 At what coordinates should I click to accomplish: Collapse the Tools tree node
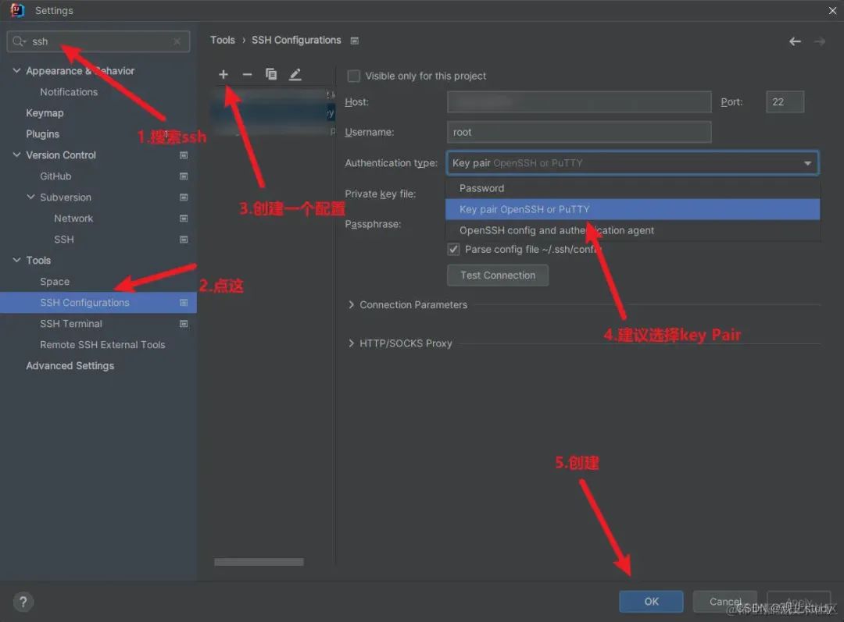16,260
